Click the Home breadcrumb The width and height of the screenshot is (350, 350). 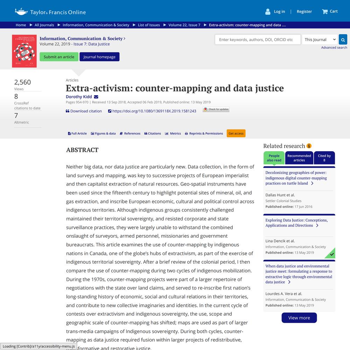coord(21,25)
